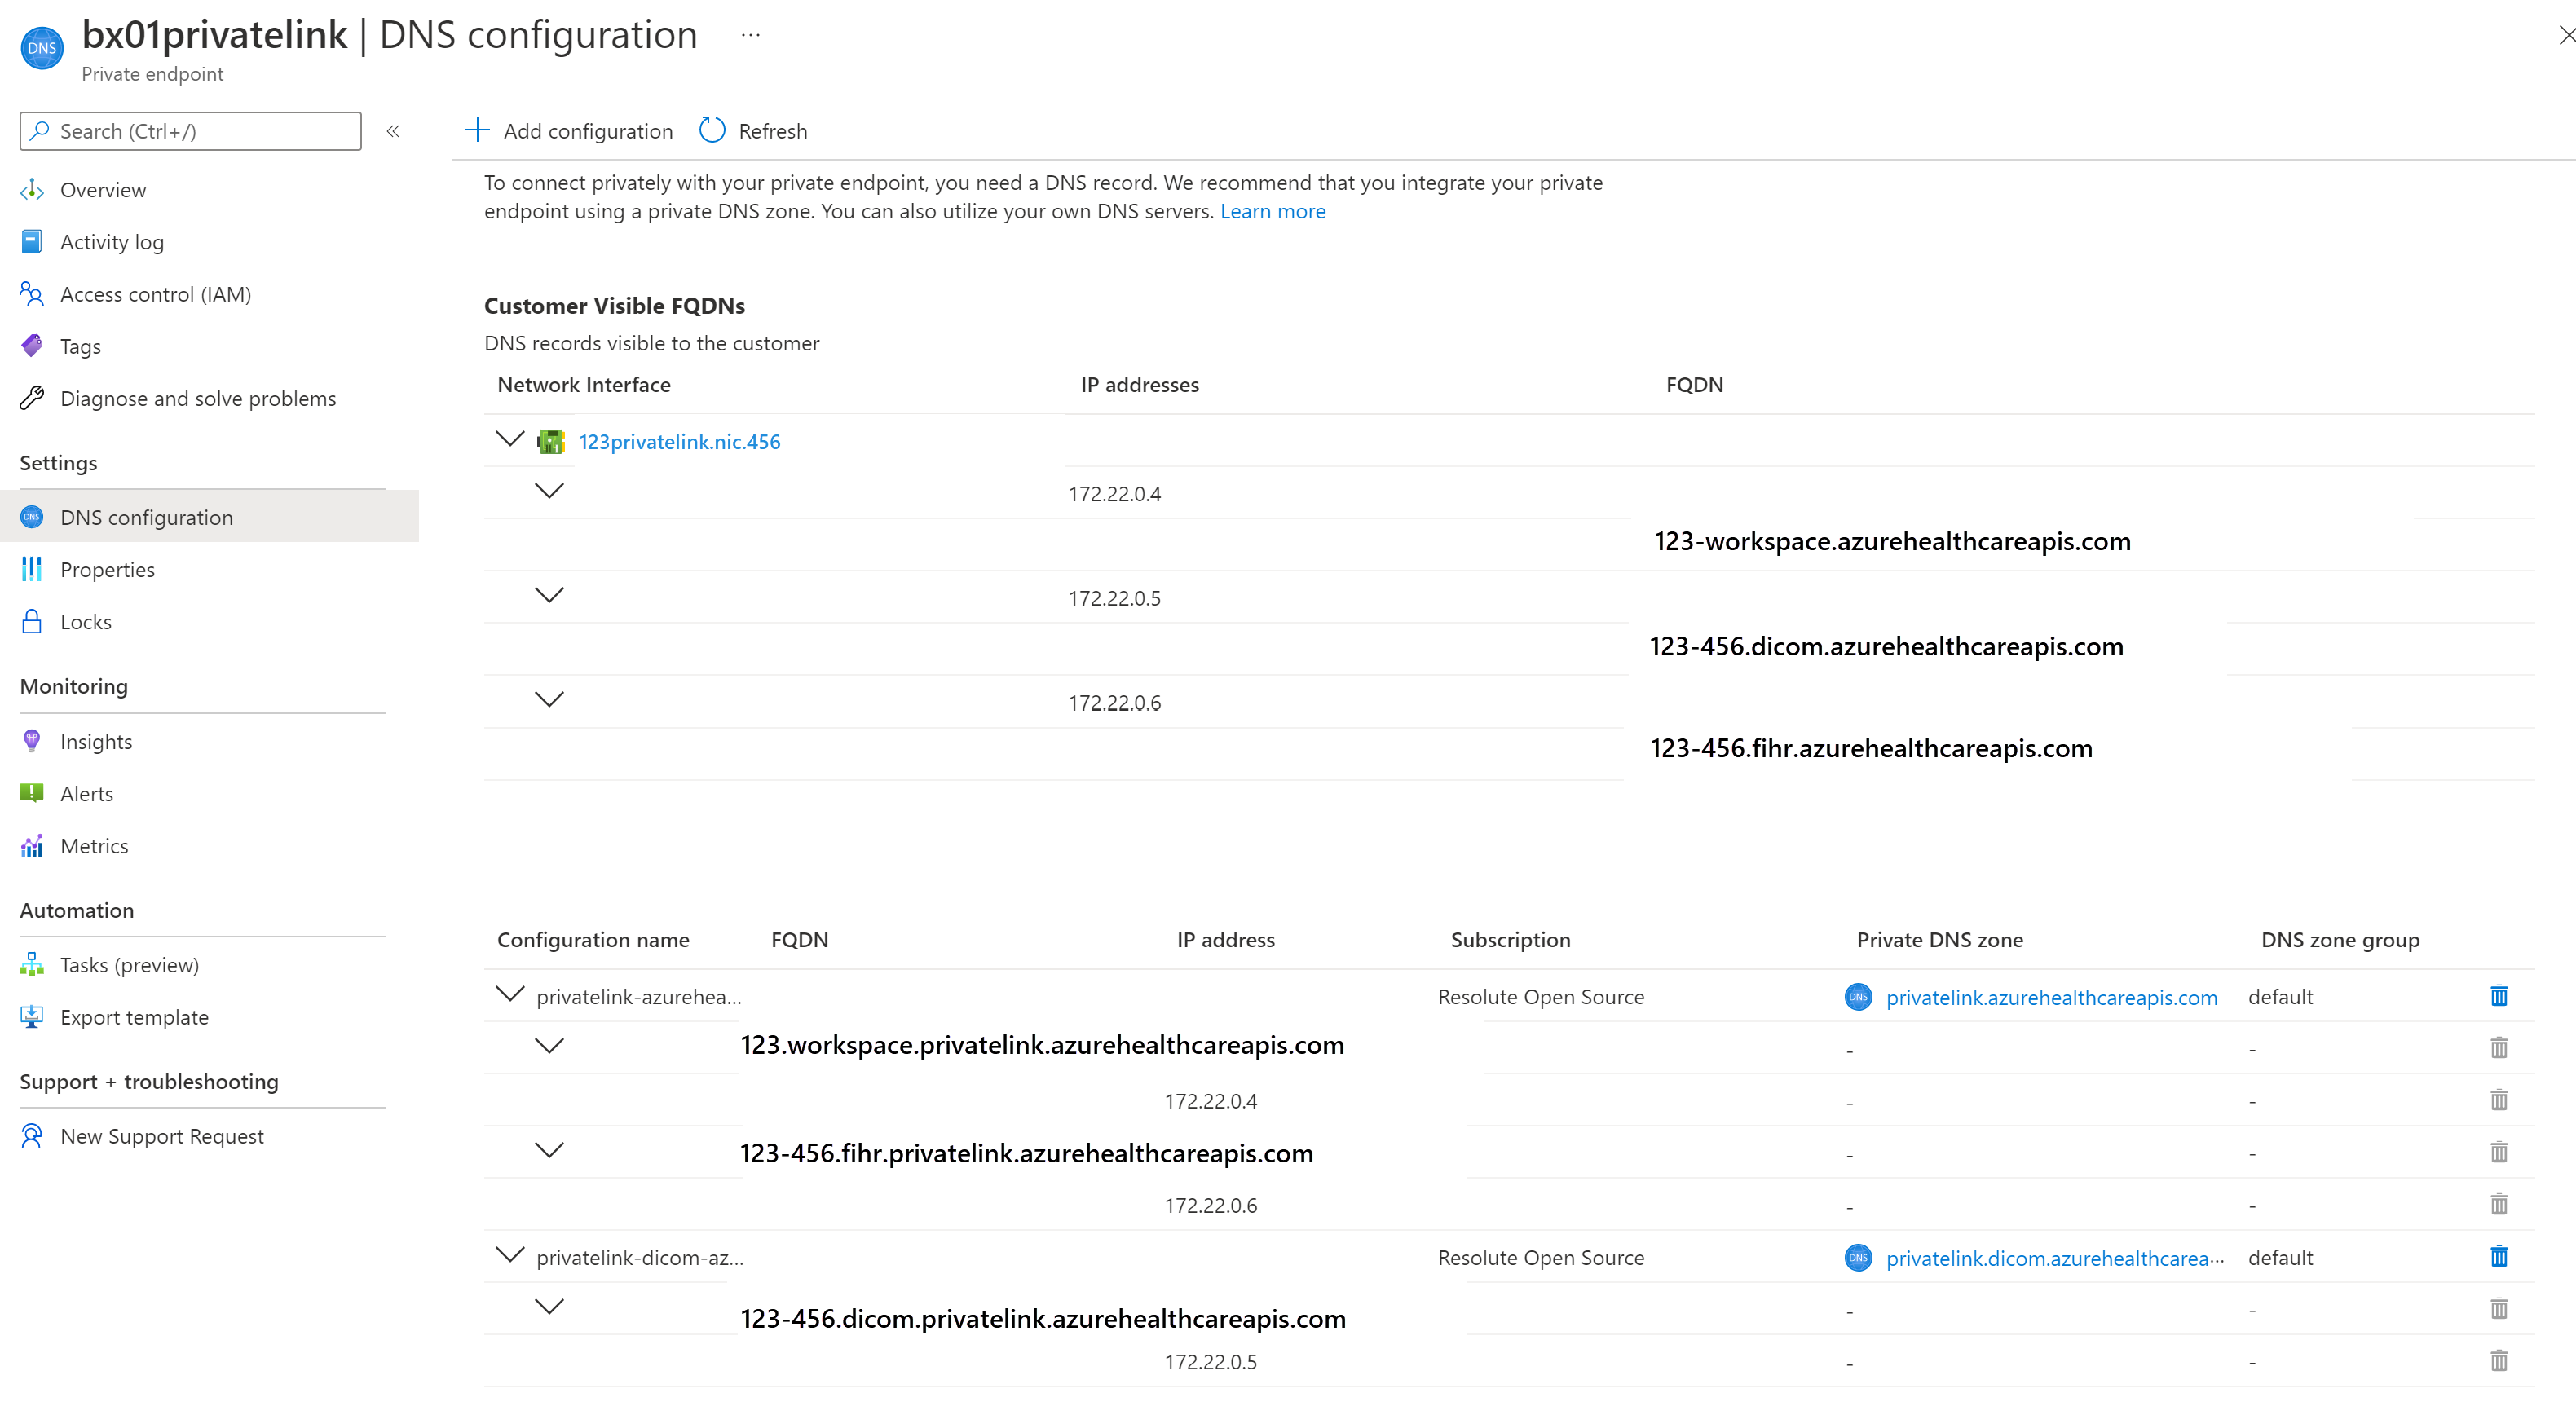The height and width of the screenshot is (1415, 2576).
Task: Click the Activity log icon in sidebar
Action: 33,240
